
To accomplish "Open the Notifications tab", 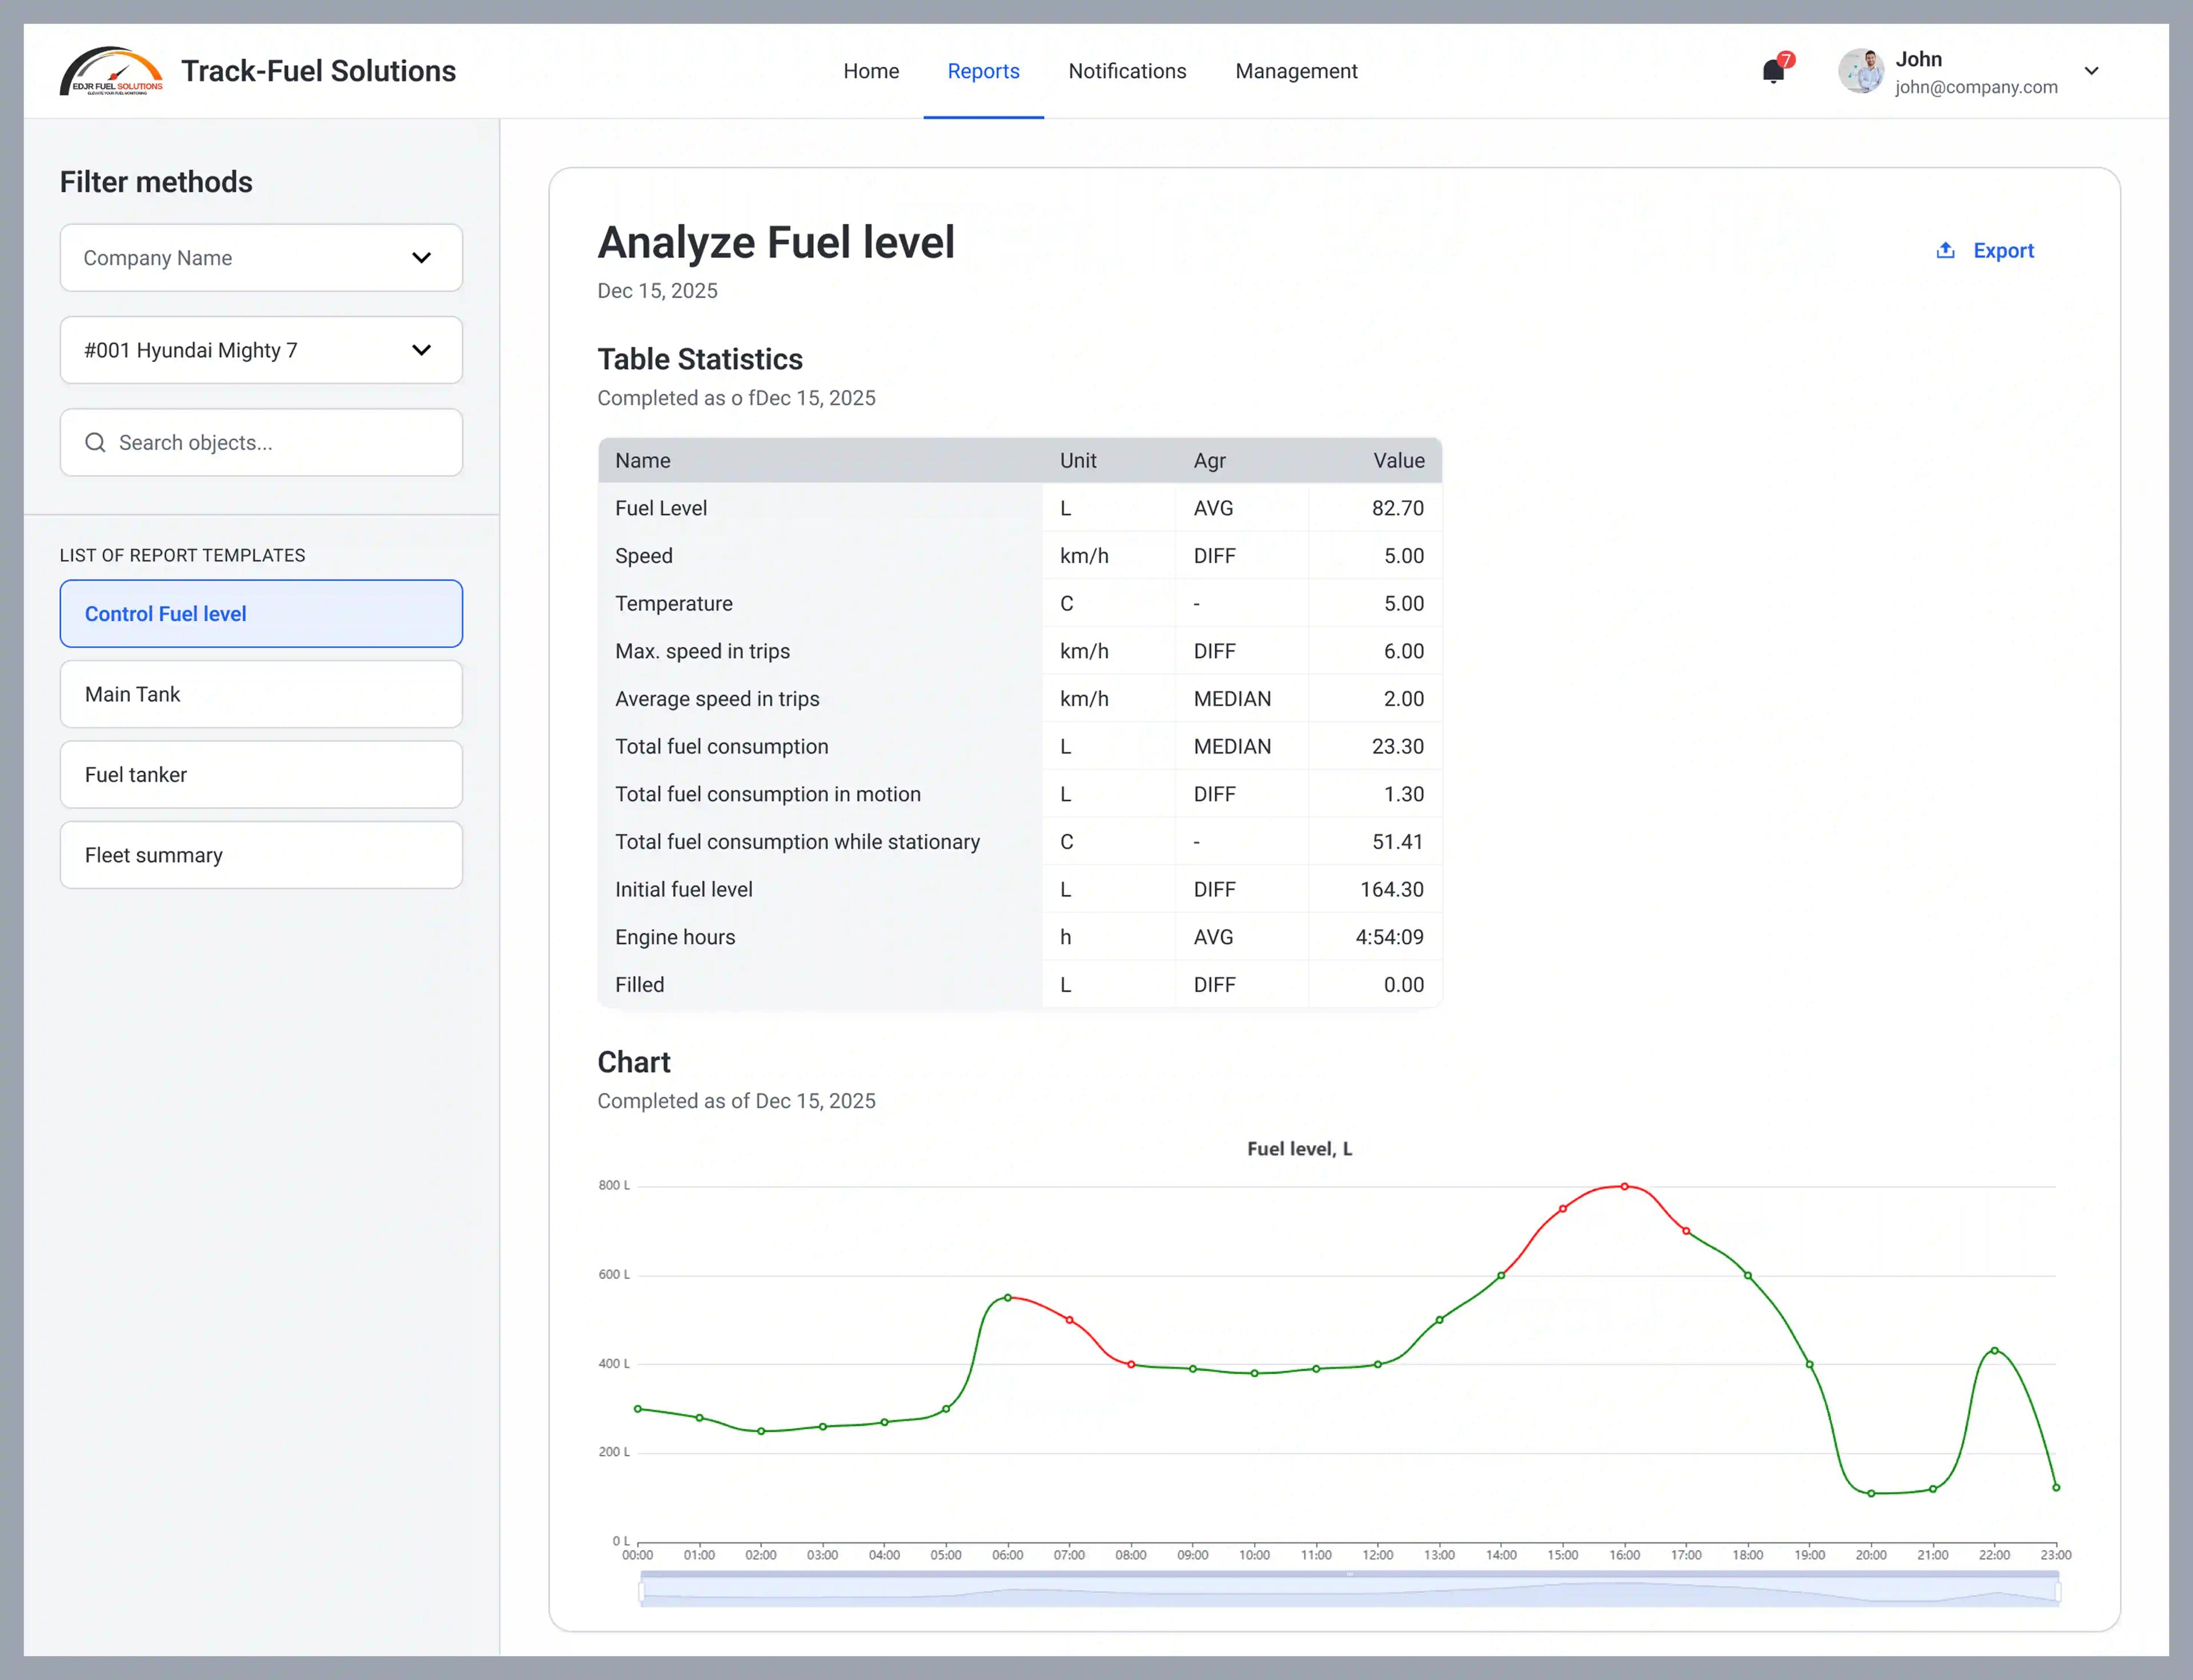I will pos(1127,71).
